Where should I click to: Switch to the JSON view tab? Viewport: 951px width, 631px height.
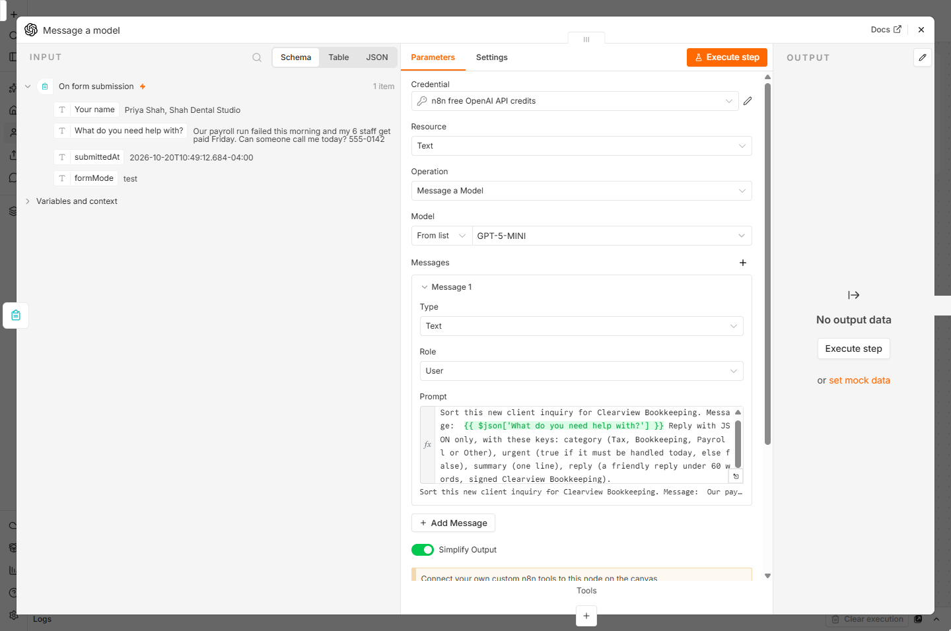(x=377, y=57)
